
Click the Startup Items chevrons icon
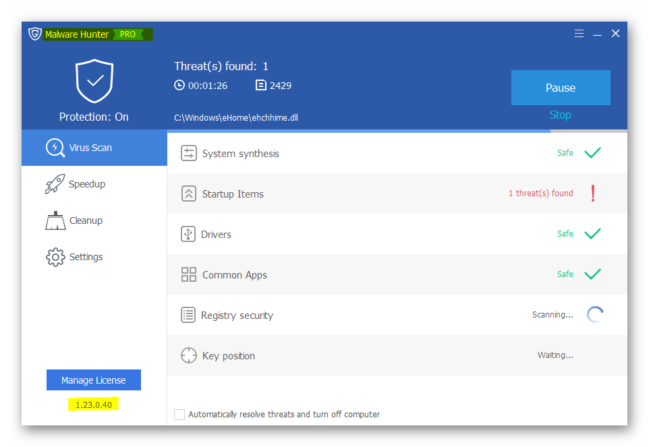click(189, 193)
